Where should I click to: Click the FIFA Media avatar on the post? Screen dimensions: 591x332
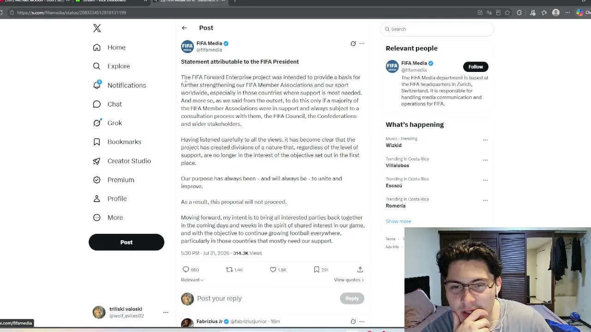point(187,47)
